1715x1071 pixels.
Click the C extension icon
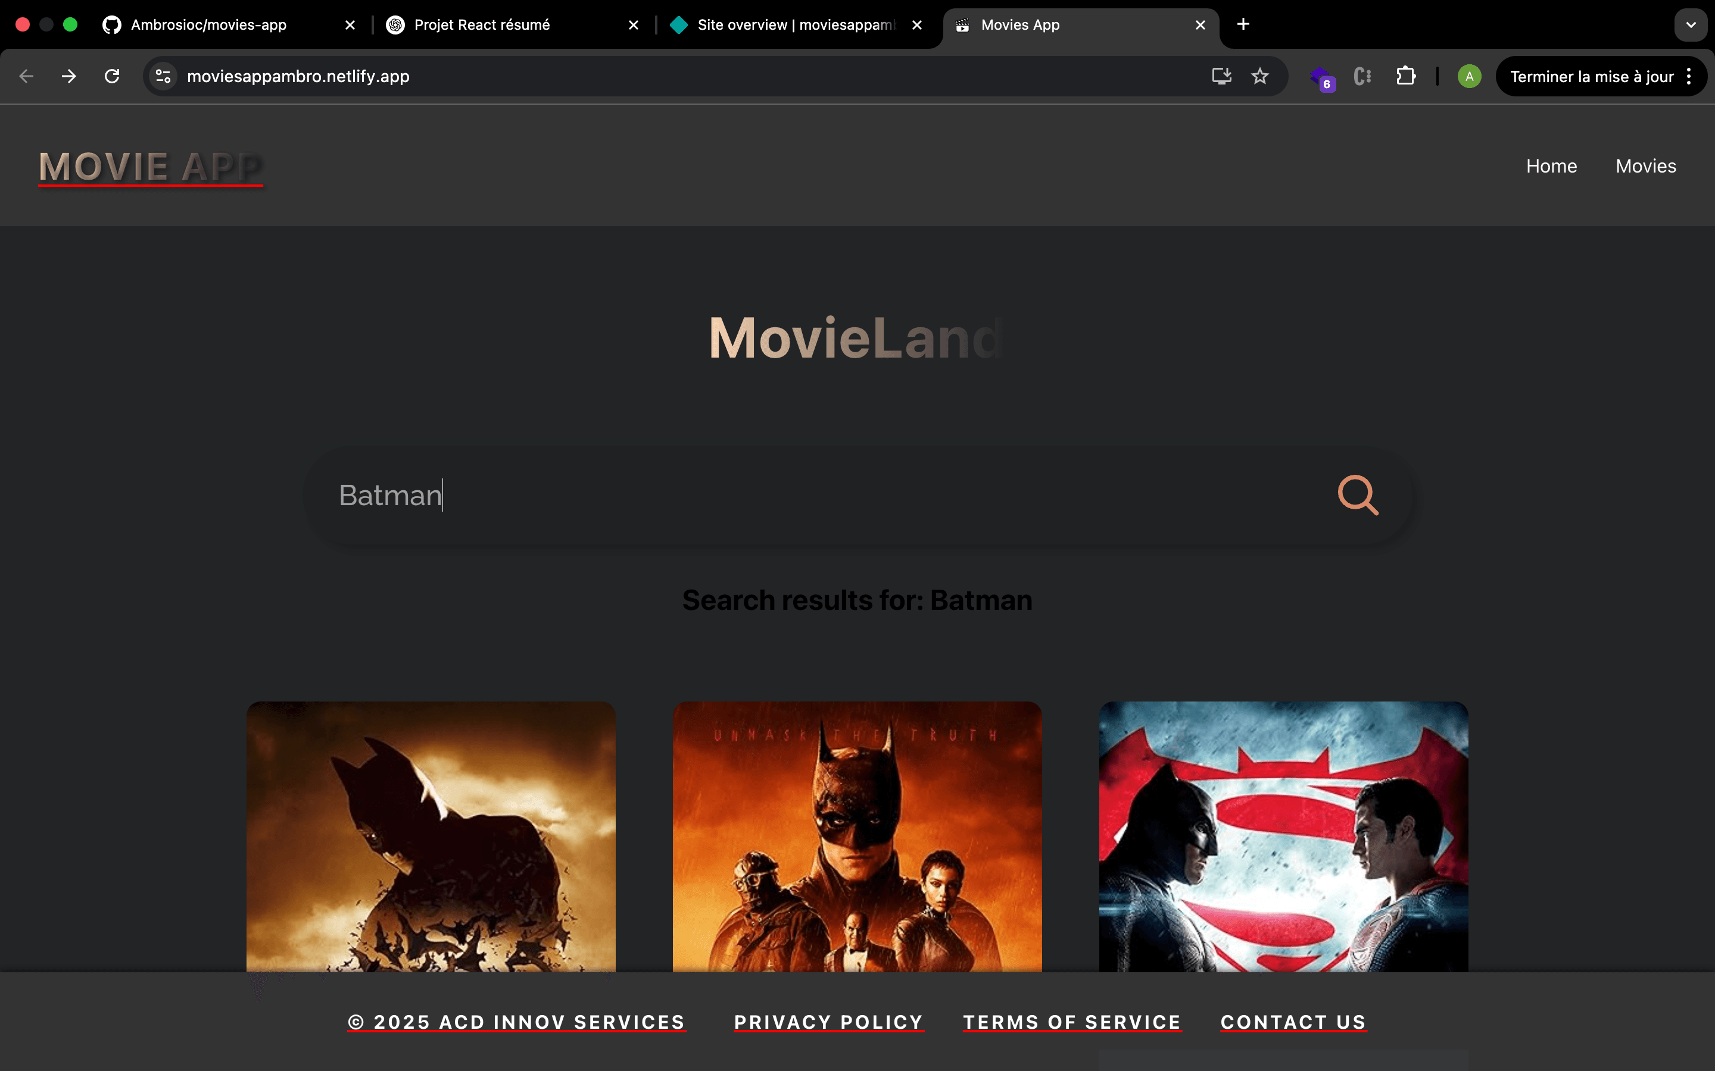(1362, 77)
